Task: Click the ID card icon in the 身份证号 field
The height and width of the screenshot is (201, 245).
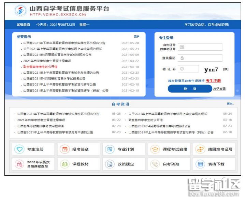Action: pos(182,47)
